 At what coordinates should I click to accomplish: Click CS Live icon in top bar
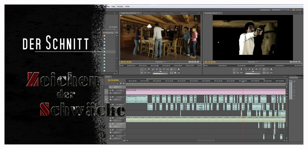[x=294, y=10]
